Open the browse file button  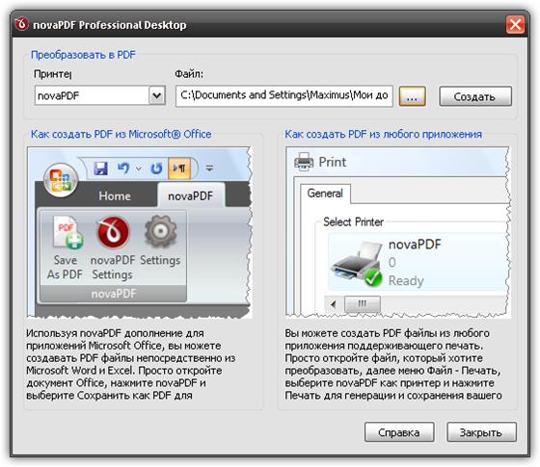tap(412, 96)
